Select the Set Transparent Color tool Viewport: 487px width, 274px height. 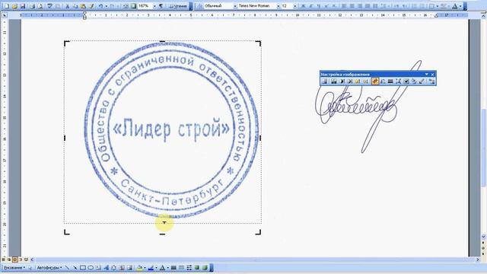(422, 81)
